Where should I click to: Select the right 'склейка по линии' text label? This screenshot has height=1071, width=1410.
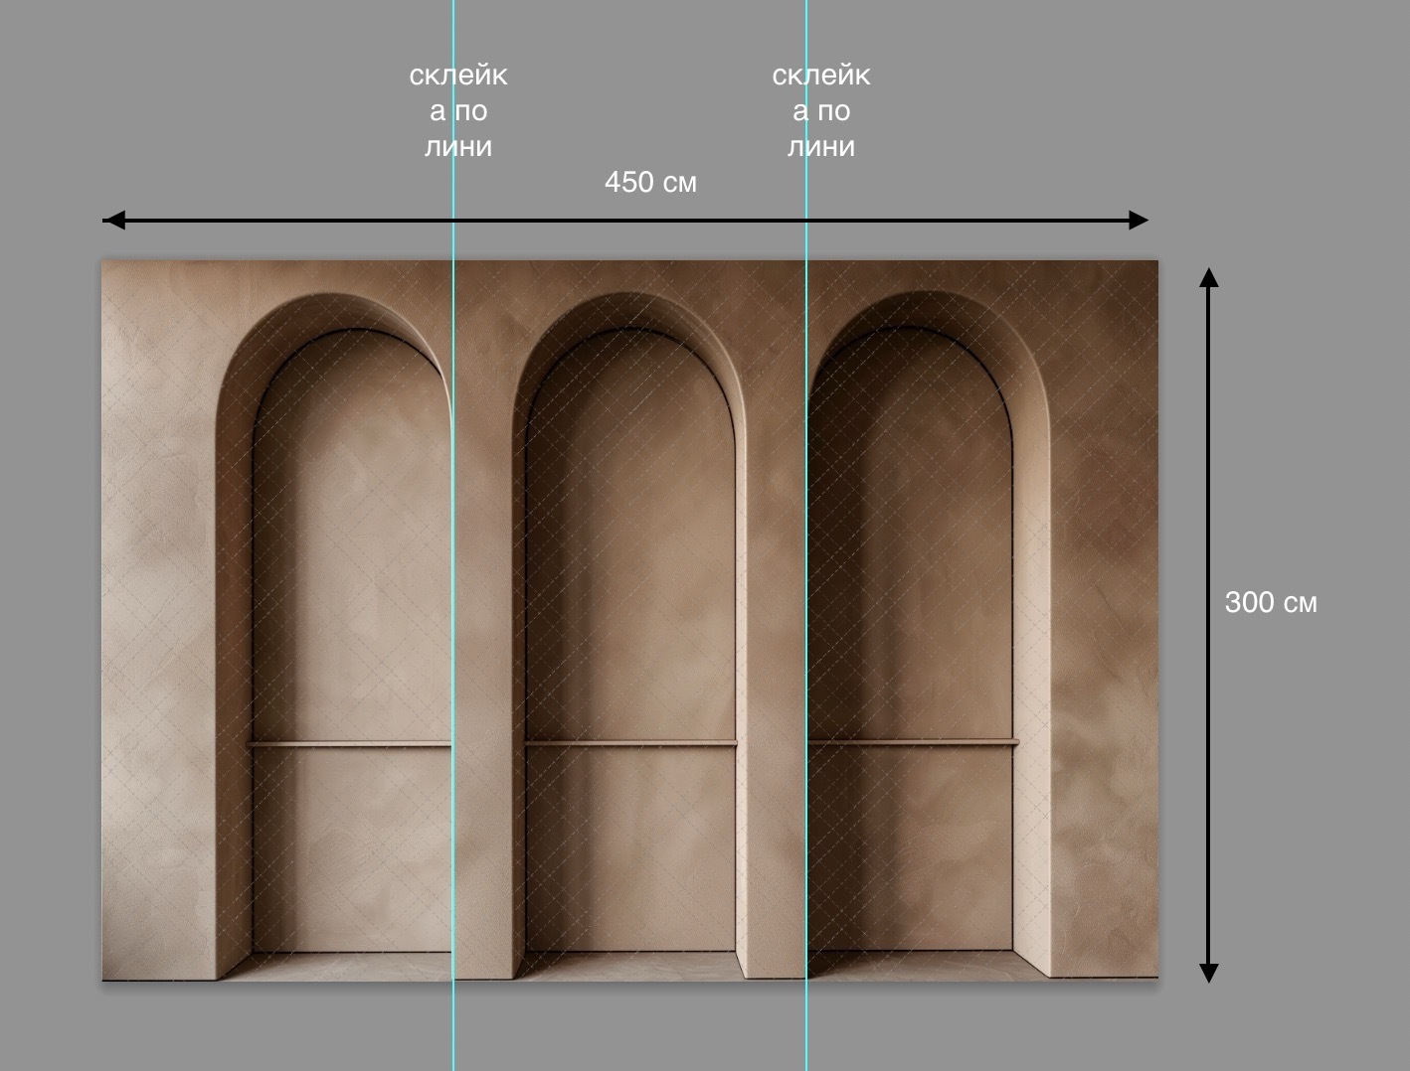821,110
